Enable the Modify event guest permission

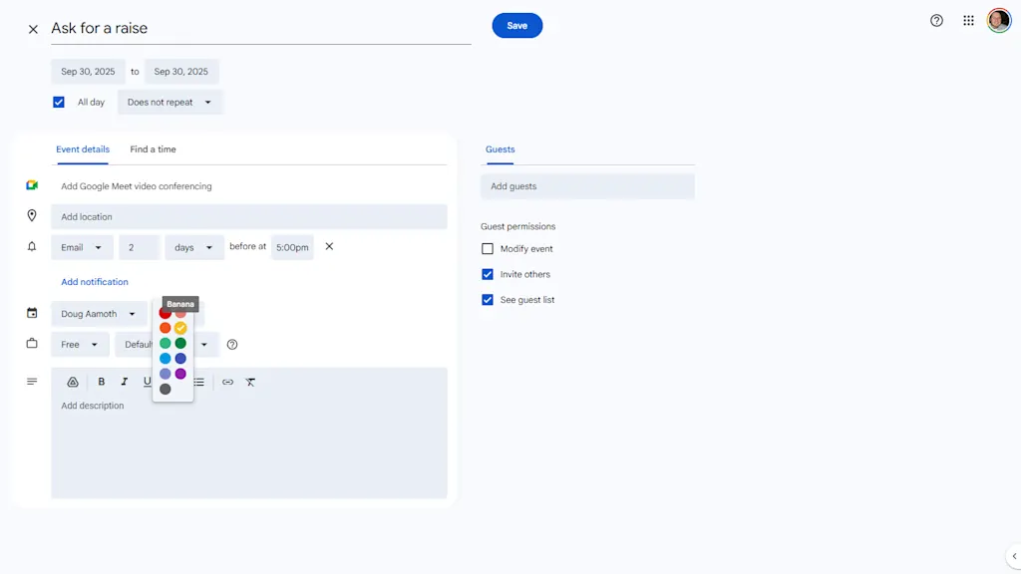tap(488, 249)
